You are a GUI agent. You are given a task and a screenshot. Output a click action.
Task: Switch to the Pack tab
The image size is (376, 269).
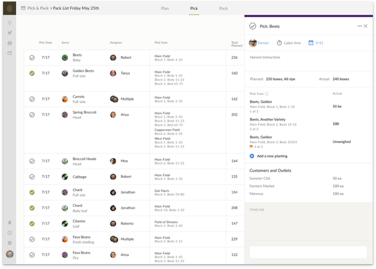point(223,9)
